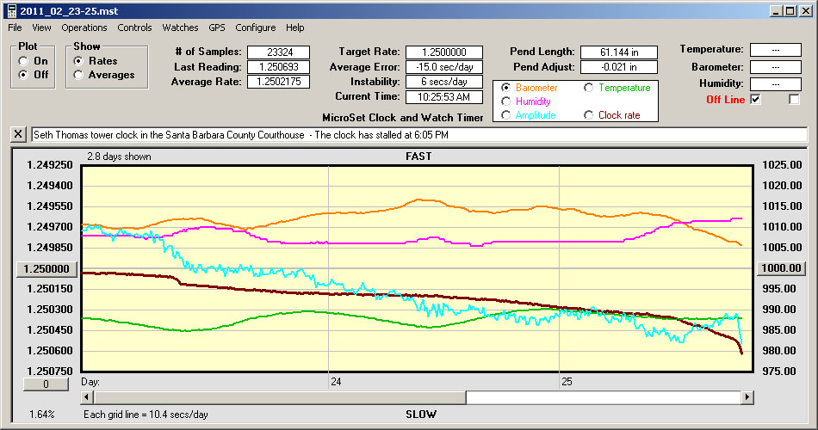
Task: Select the Humidity plot radio button
Action: click(x=506, y=101)
